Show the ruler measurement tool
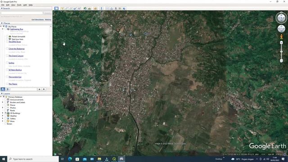This screenshot has height=162, width=288. 101,9
